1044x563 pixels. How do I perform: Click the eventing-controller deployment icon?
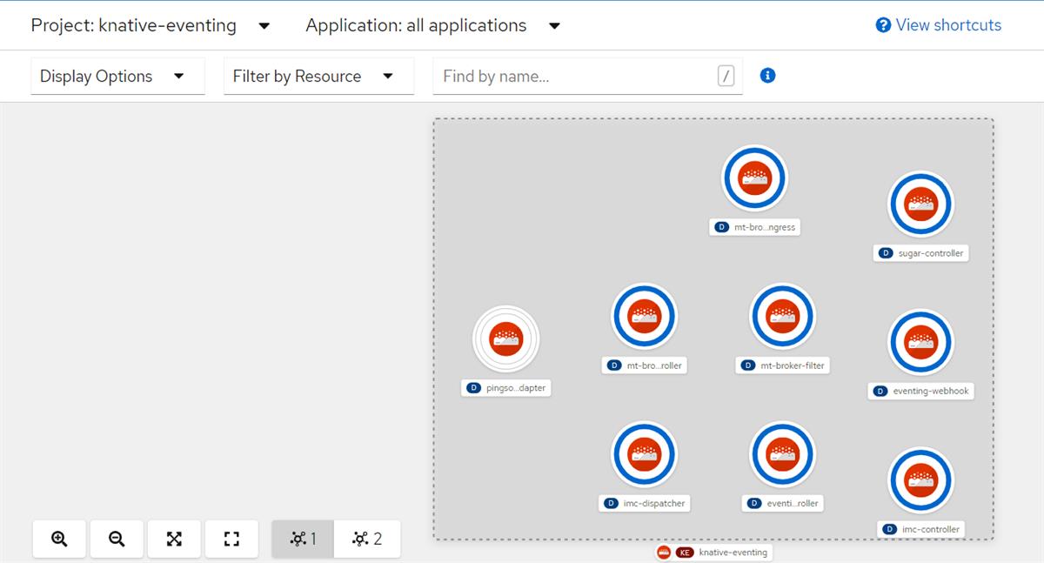[781, 453]
